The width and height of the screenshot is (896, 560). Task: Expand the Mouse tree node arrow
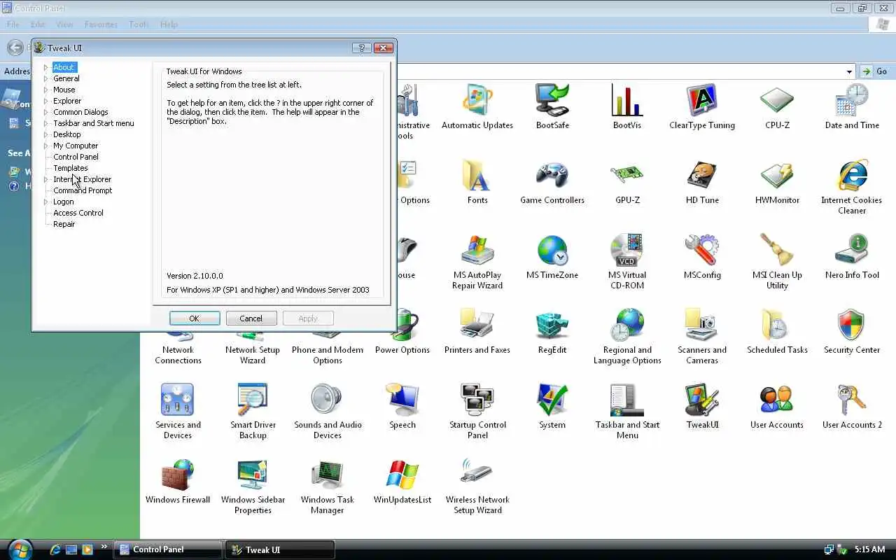pos(46,90)
